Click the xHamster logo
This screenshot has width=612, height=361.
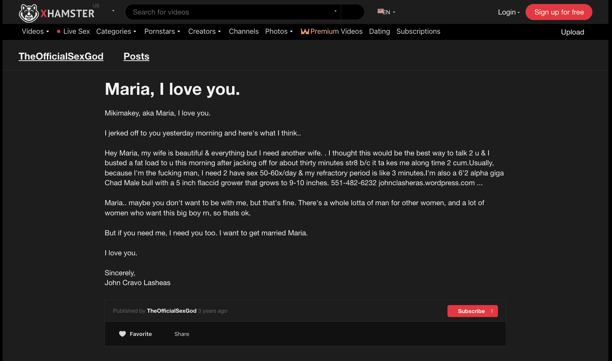click(x=57, y=13)
